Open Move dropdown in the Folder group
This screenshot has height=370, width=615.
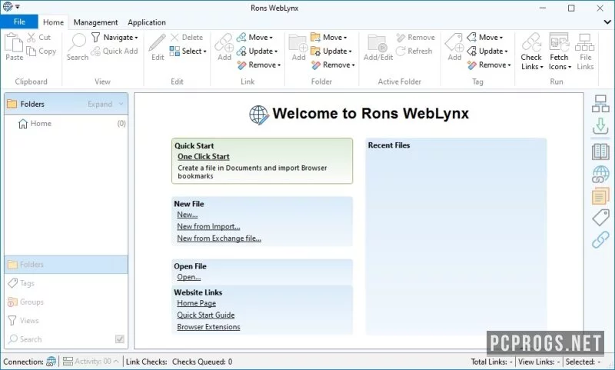[329, 37]
